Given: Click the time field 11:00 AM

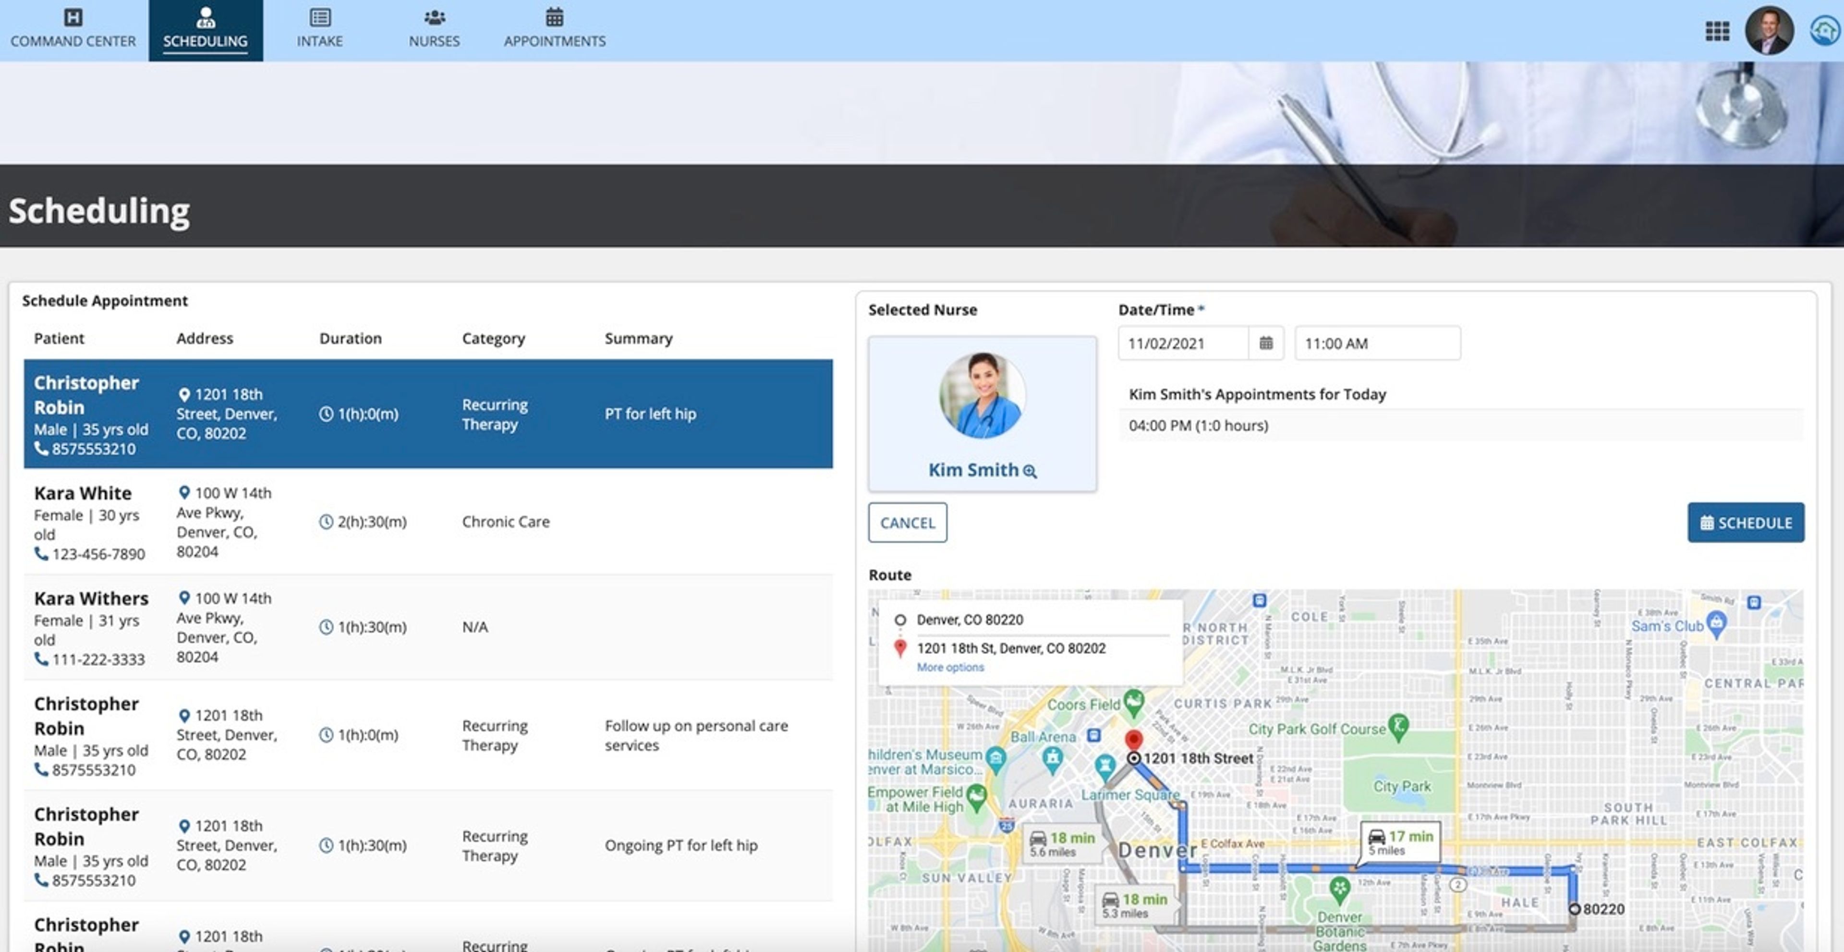Looking at the screenshot, I should (1377, 343).
